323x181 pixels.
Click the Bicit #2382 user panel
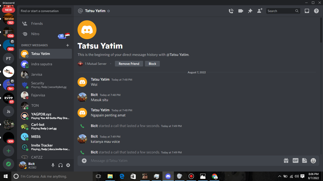33,165
